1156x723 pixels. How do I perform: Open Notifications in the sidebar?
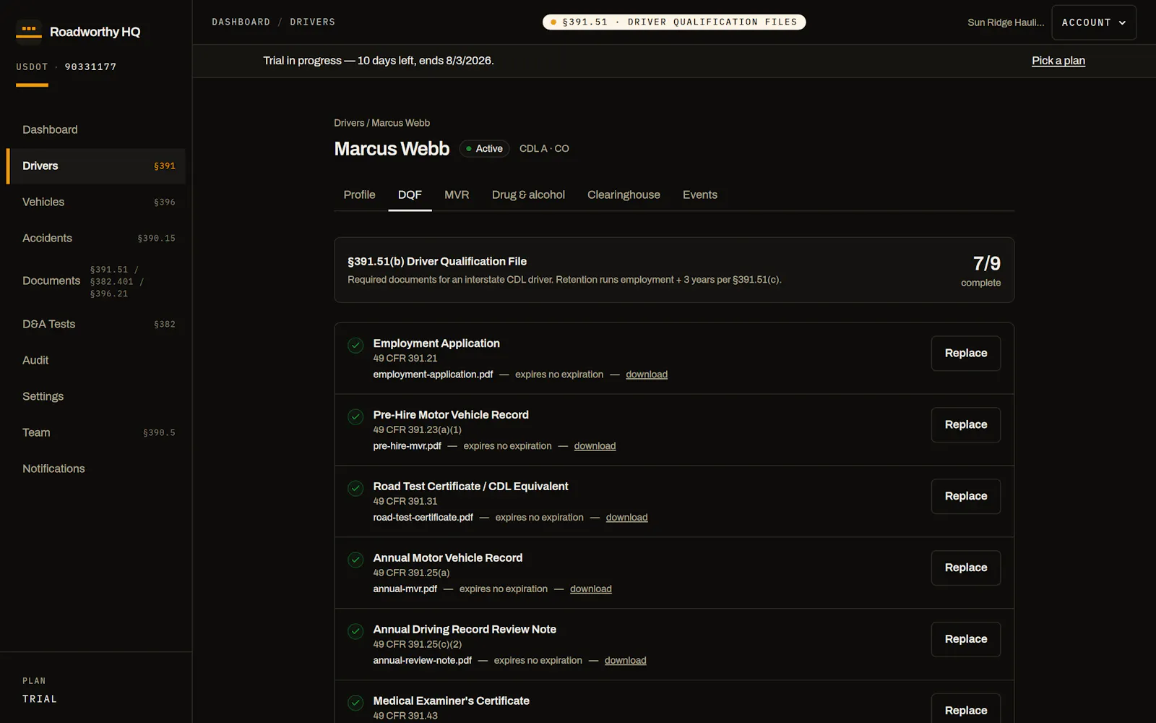point(96,469)
